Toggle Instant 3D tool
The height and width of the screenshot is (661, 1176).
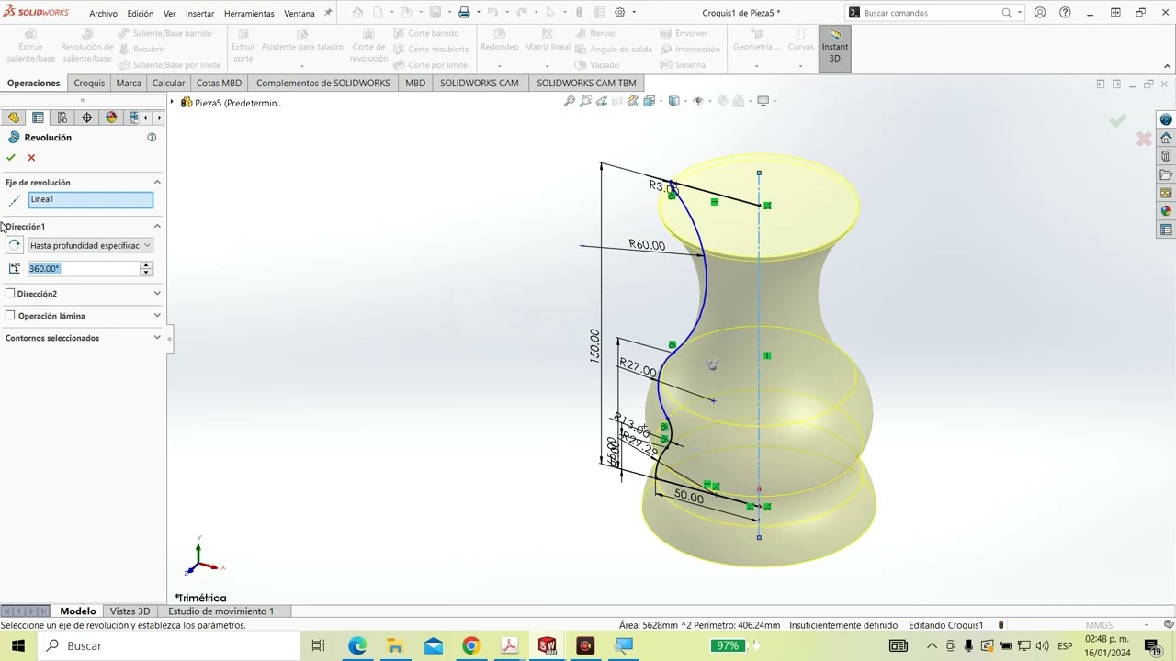pos(835,47)
